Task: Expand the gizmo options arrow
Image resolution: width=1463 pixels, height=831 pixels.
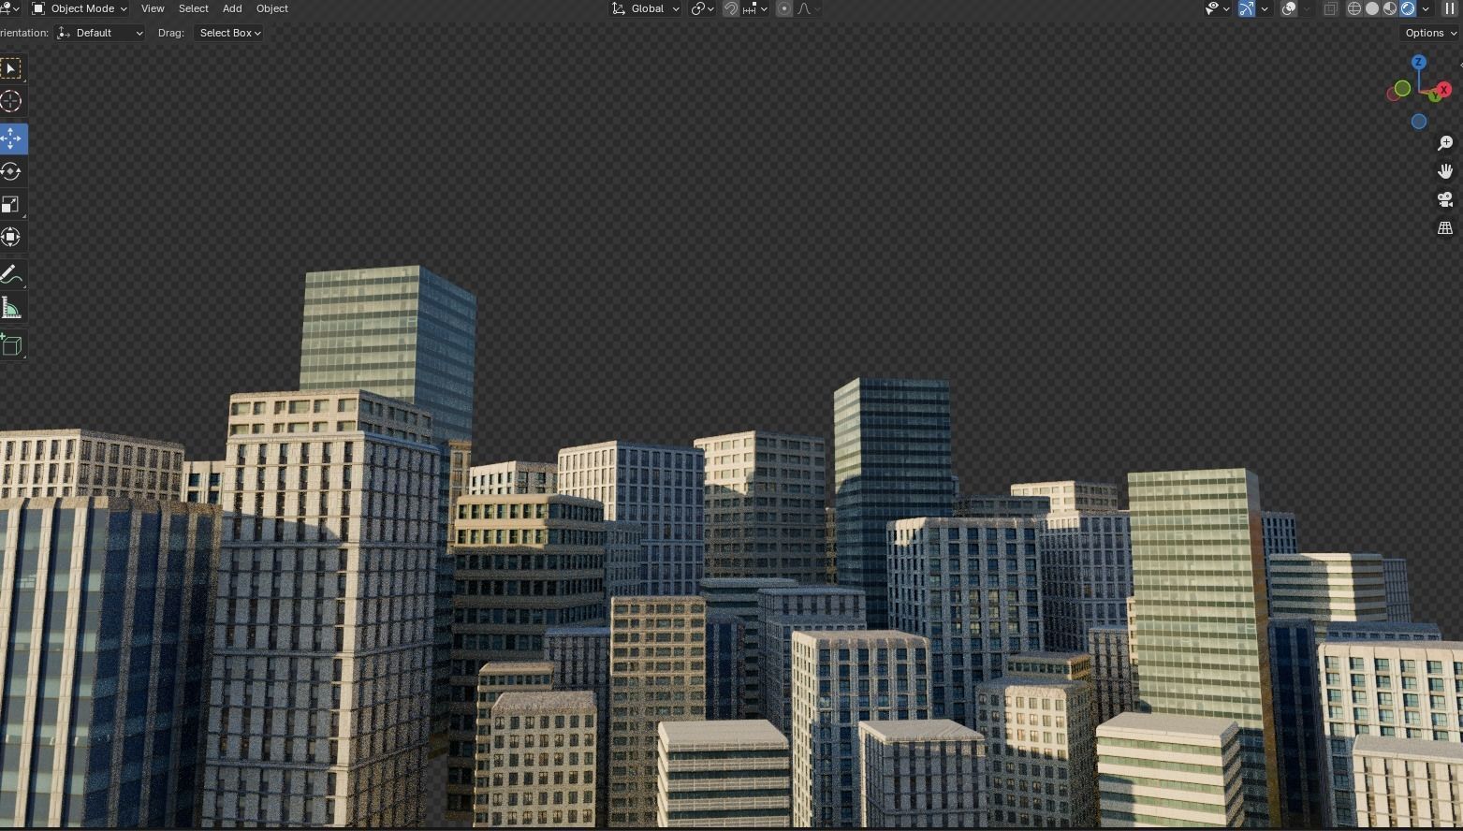Action: pyautogui.click(x=1265, y=8)
